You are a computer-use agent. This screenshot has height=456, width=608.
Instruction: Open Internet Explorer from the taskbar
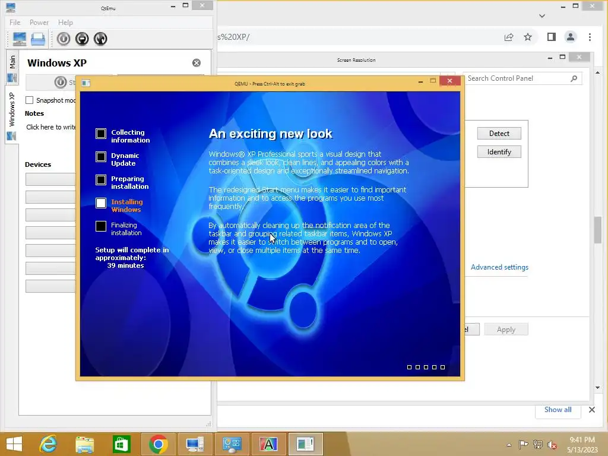49,444
